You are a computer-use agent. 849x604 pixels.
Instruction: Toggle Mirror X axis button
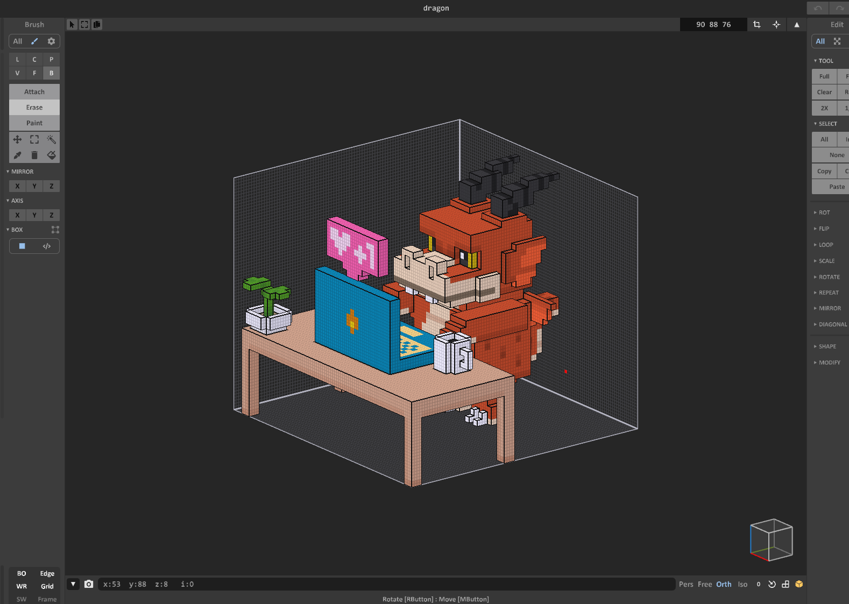pos(17,186)
